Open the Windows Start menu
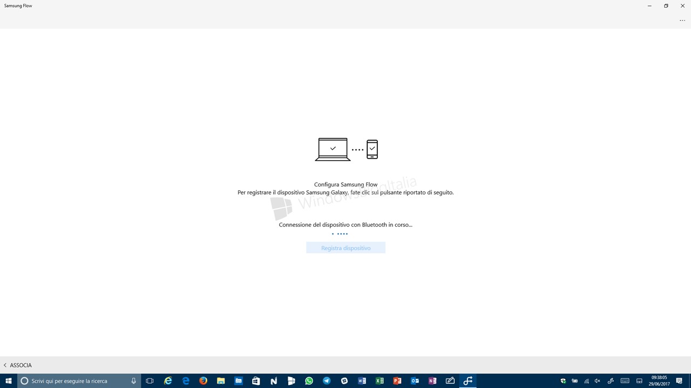 (9, 380)
